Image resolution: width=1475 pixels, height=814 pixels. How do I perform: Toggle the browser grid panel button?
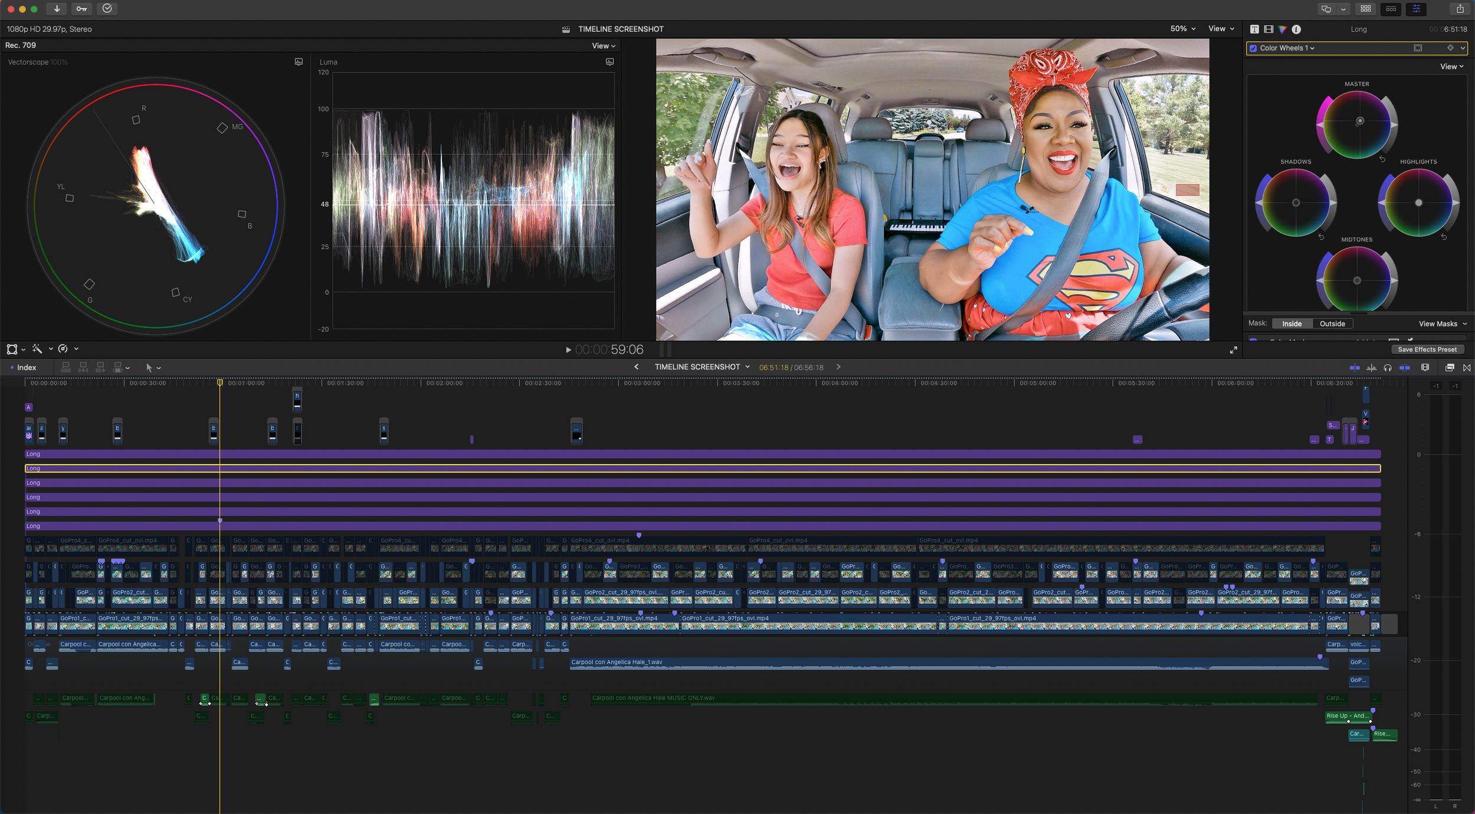click(1366, 9)
